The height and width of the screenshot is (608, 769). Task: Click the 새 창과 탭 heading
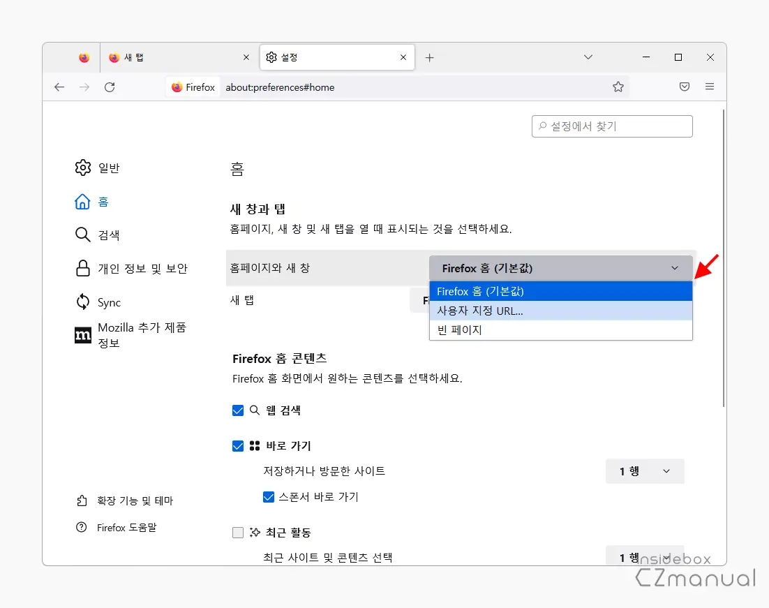(x=257, y=209)
